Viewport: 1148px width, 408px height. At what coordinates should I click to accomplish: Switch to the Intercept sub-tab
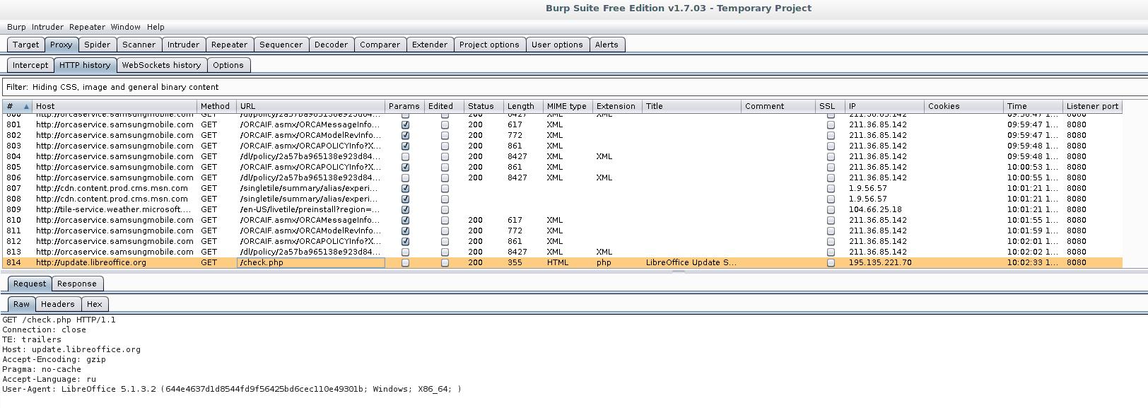30,65
